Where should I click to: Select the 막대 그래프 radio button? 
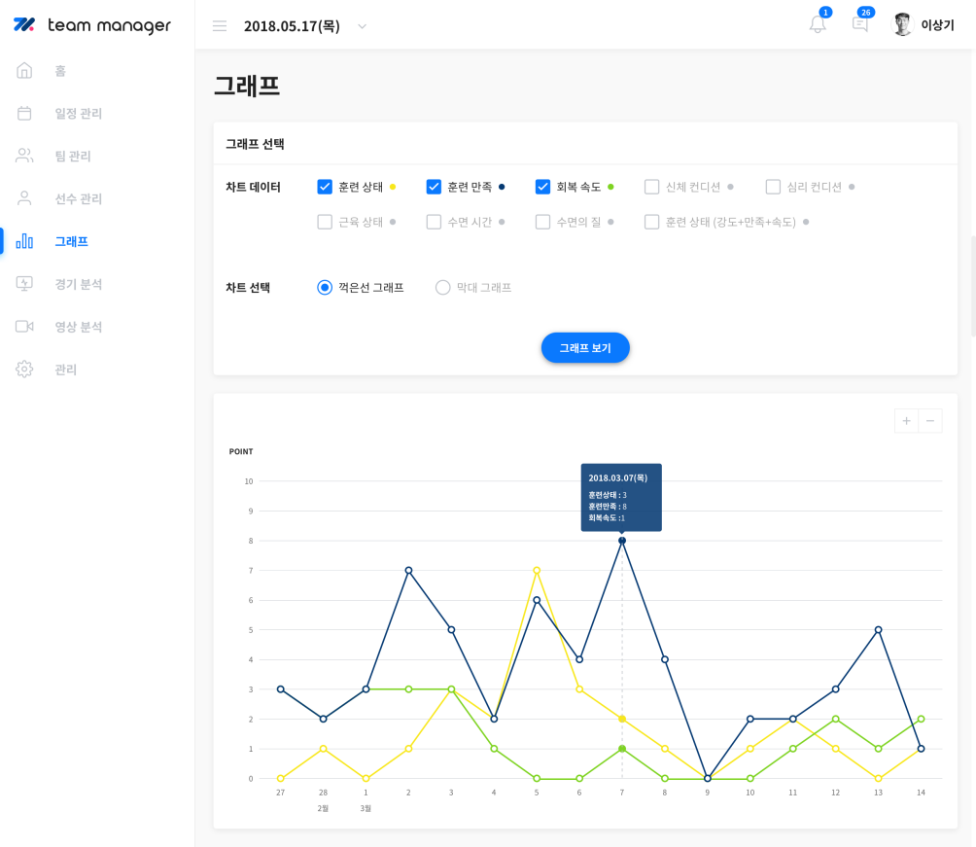(442, 287)
